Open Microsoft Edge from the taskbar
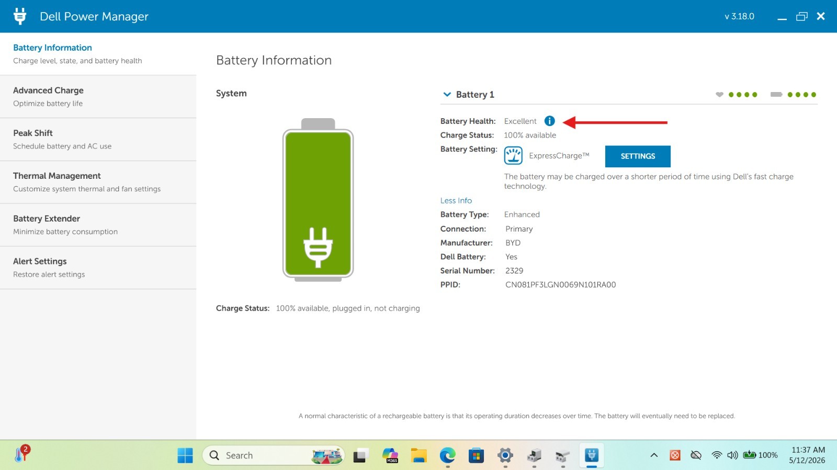 point(447,455)
